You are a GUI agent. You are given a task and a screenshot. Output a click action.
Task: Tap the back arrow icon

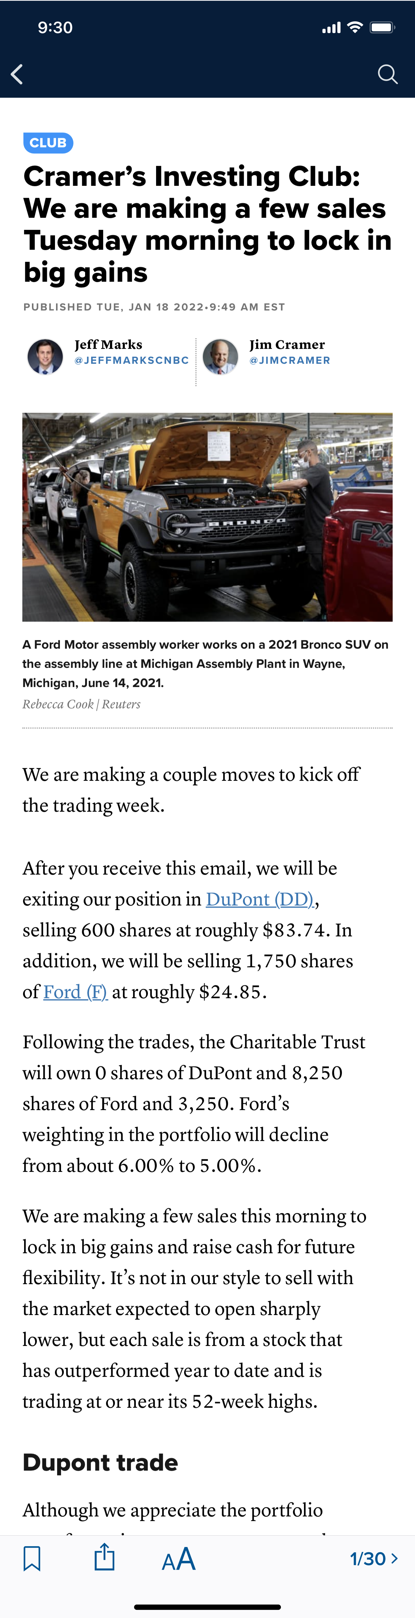pos(17,74)
